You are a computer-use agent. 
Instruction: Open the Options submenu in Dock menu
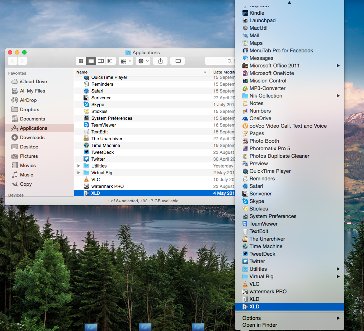(289, 318)
